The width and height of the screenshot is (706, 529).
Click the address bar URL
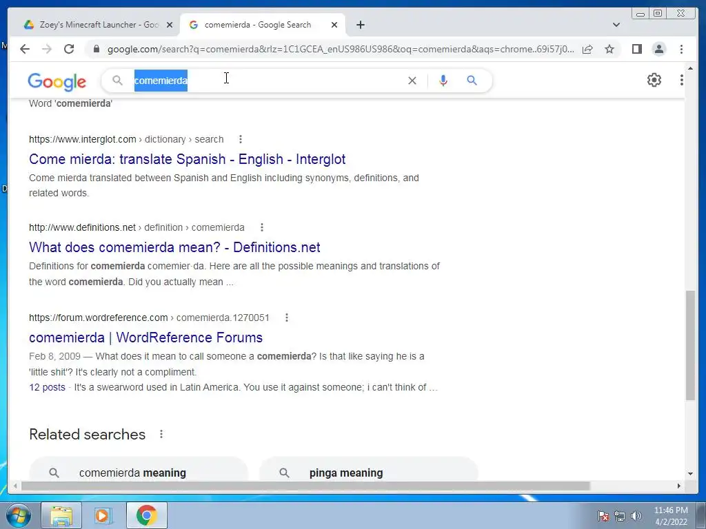(341, 49)
